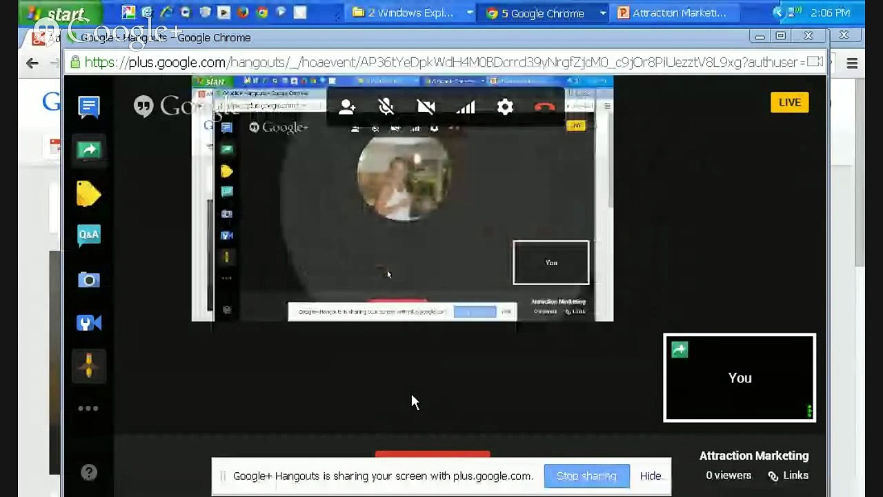Select the 'You' video thumbnail
The height and width of the screenshot is (497, 883).
coord(740,378)
